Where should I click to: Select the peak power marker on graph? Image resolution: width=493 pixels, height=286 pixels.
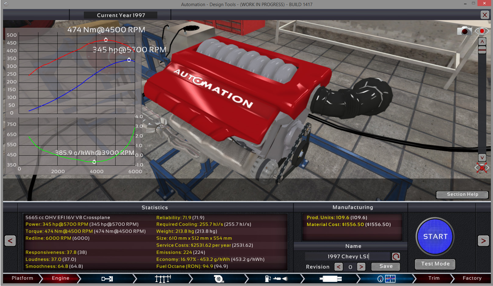tap(129, 60)
